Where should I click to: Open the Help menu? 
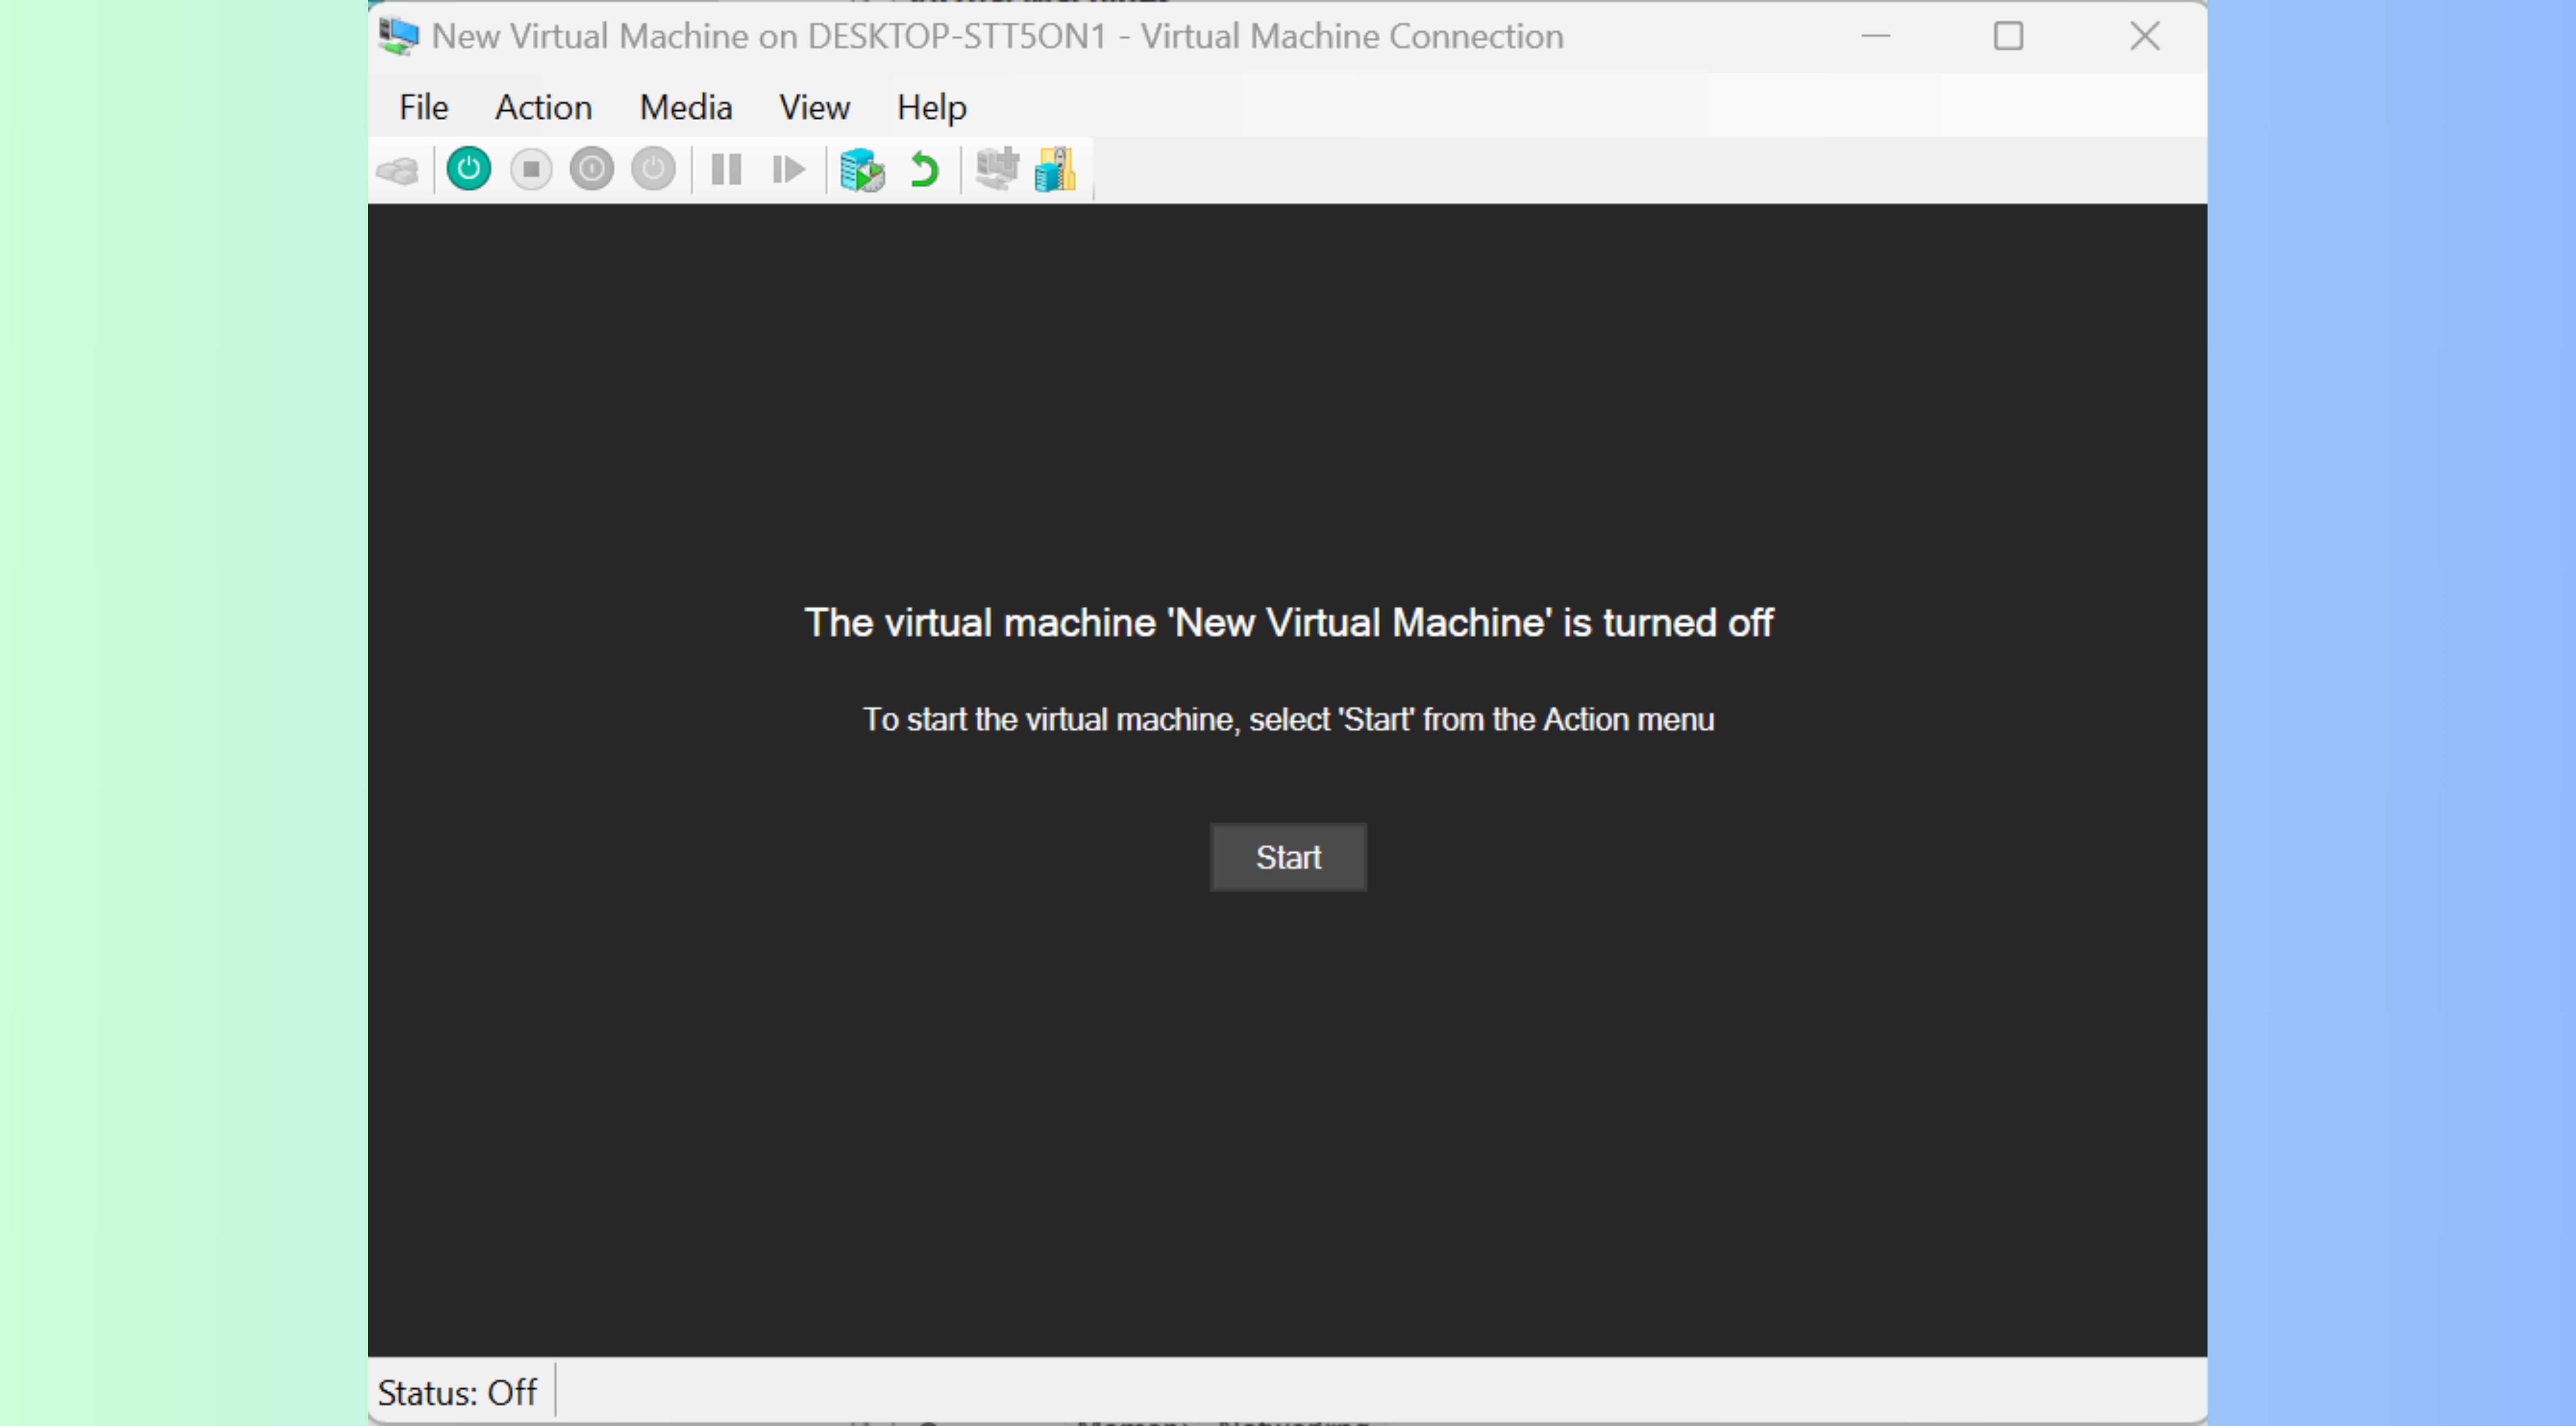pos(932,107)
